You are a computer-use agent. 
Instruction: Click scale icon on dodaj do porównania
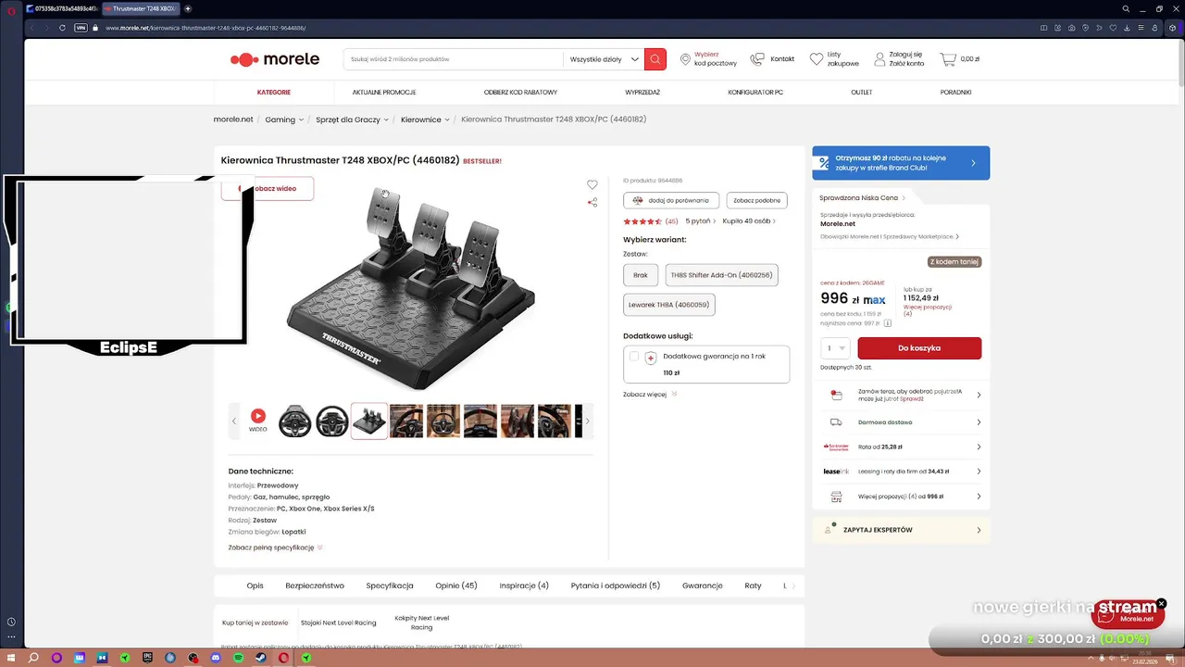point(638,200)
